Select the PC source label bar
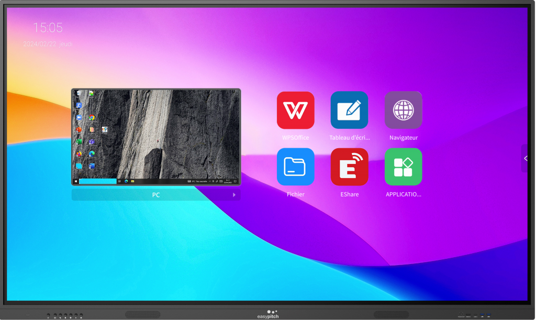Image resolution: width=536 pixels, height=320 pixels. click(156, 195)
